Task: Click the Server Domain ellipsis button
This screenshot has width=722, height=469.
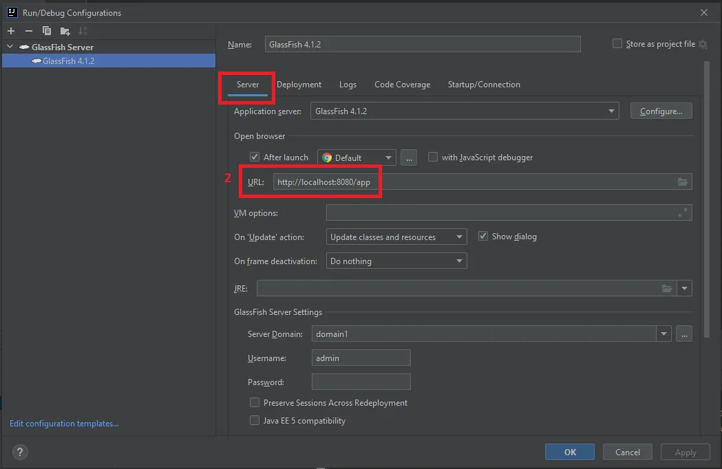Action: click(x=684, y=334)
